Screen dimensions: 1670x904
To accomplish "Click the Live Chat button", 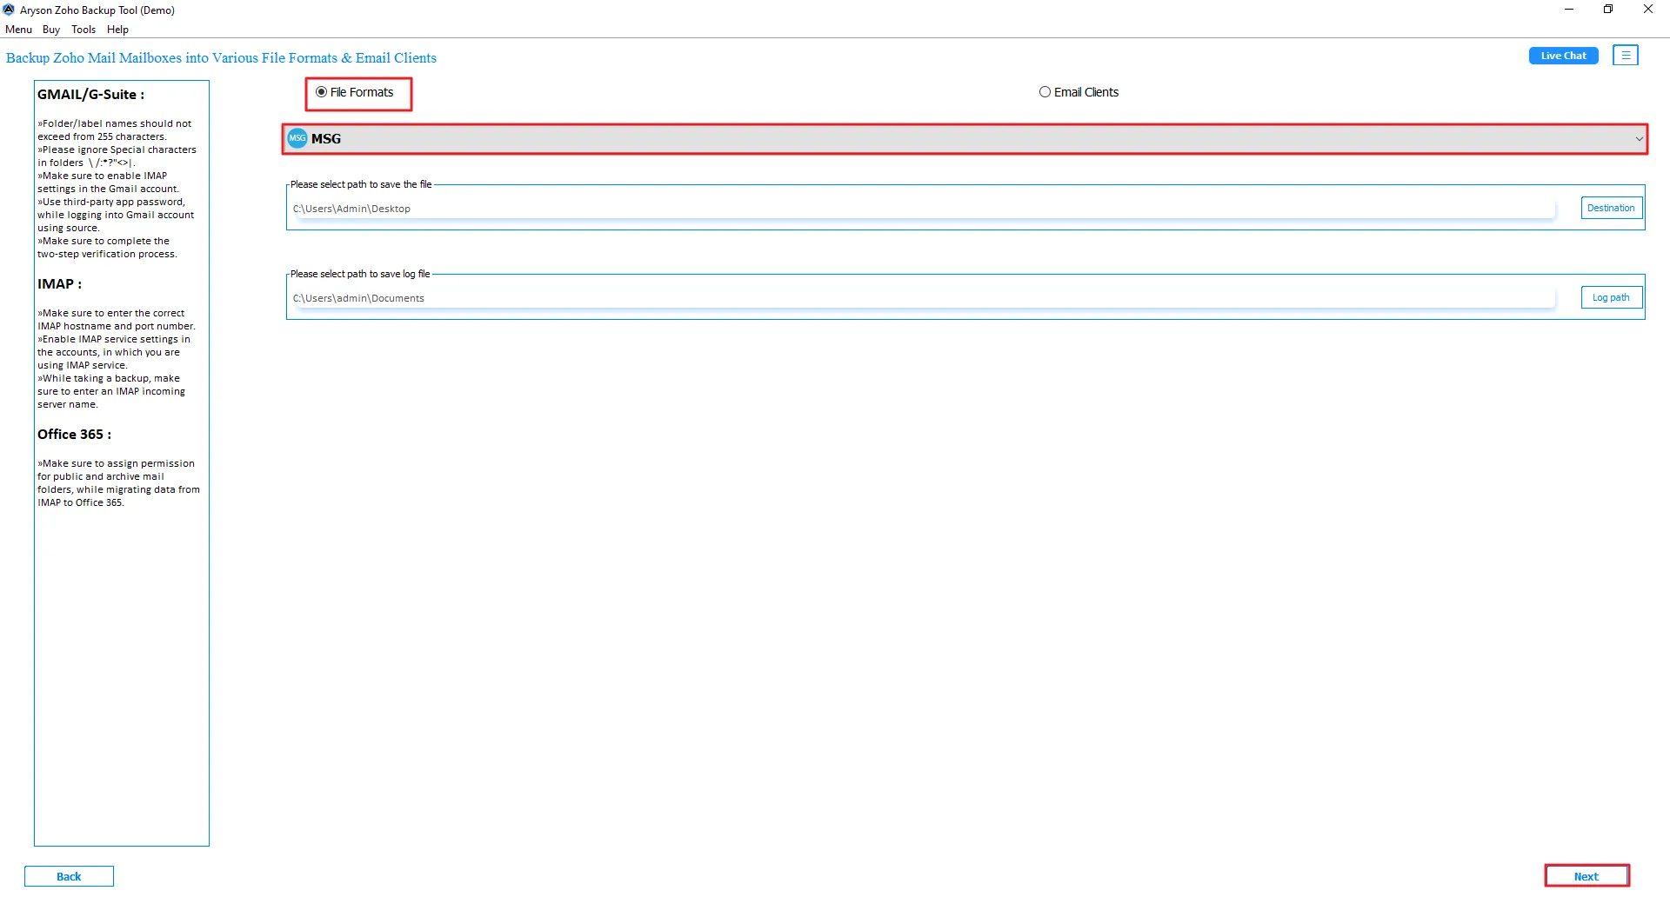I will click(1563, 56).
